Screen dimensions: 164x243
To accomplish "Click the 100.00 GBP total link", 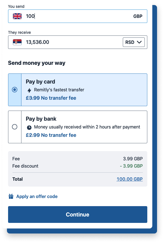I will (129, 179).
